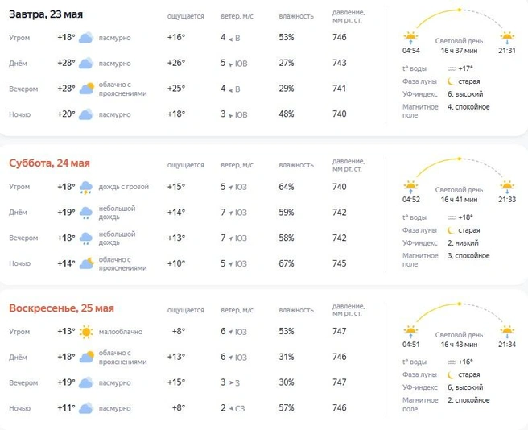Screen dimensions: 528x430
Task: Click the sunset icon at 21:31
Action: tap(507, 37)
